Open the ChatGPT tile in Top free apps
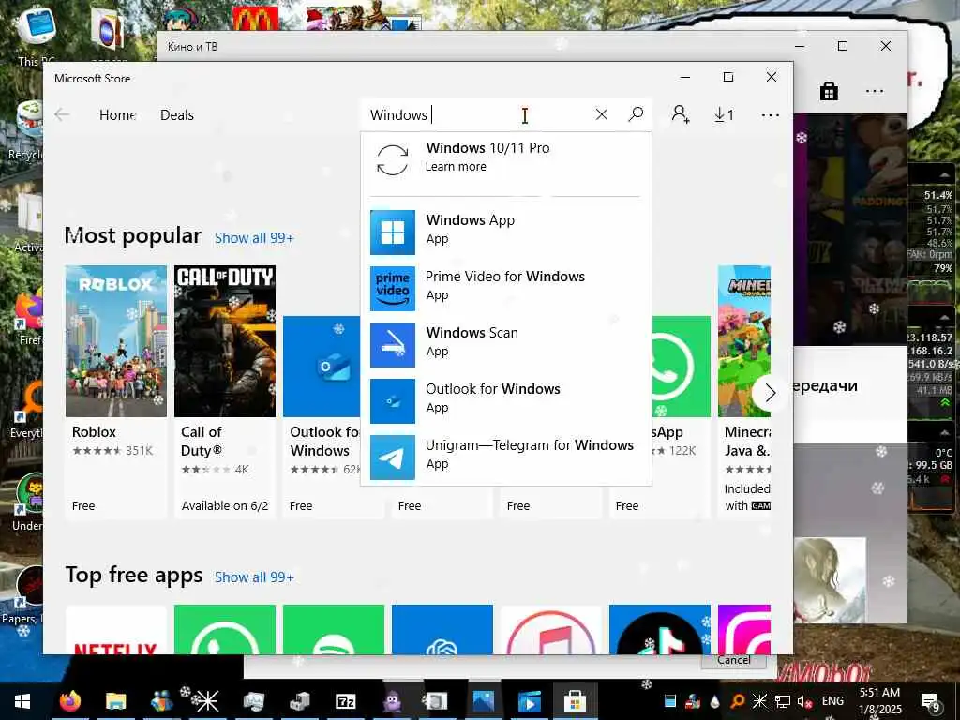Viewport: 960px width, 720px height. tap(442, 629)
